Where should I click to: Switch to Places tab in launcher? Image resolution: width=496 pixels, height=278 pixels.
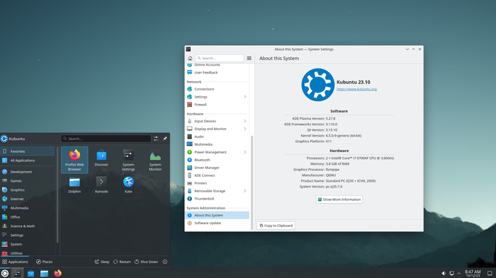44,262
